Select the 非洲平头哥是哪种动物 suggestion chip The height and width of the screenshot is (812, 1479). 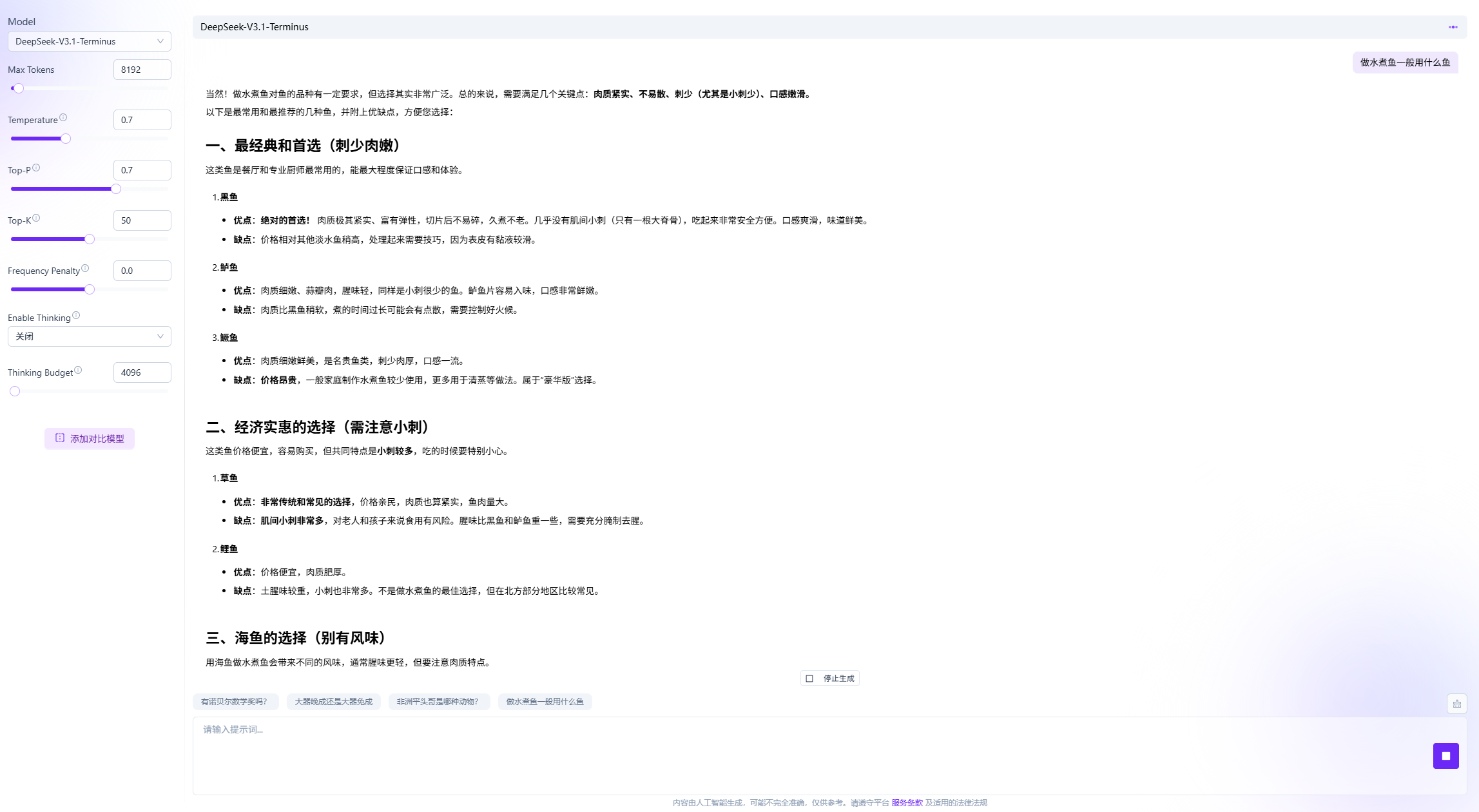point(438,702)
